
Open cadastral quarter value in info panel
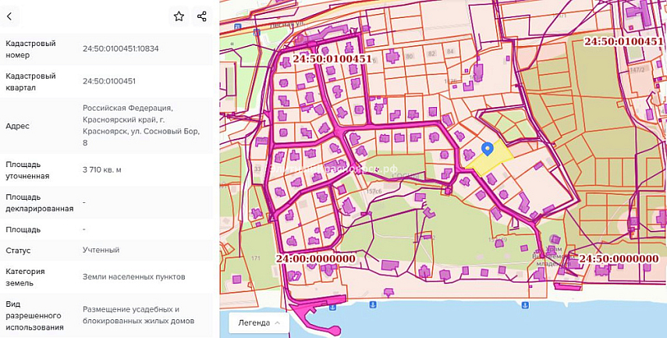click(109, 81)
